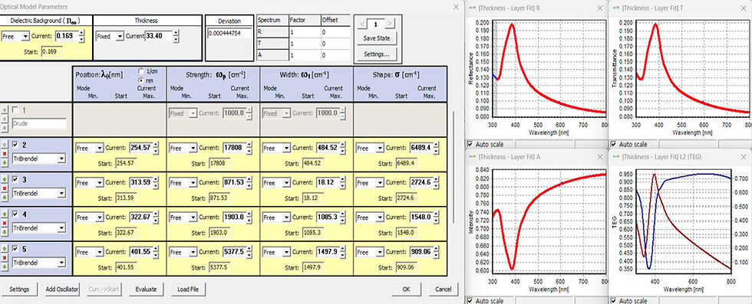752x304 pixels.
Task: Click the Cancel button
Action: 444,289
